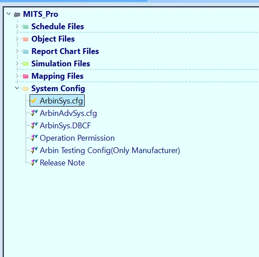Select the Object Files label

tap(53, 39)
